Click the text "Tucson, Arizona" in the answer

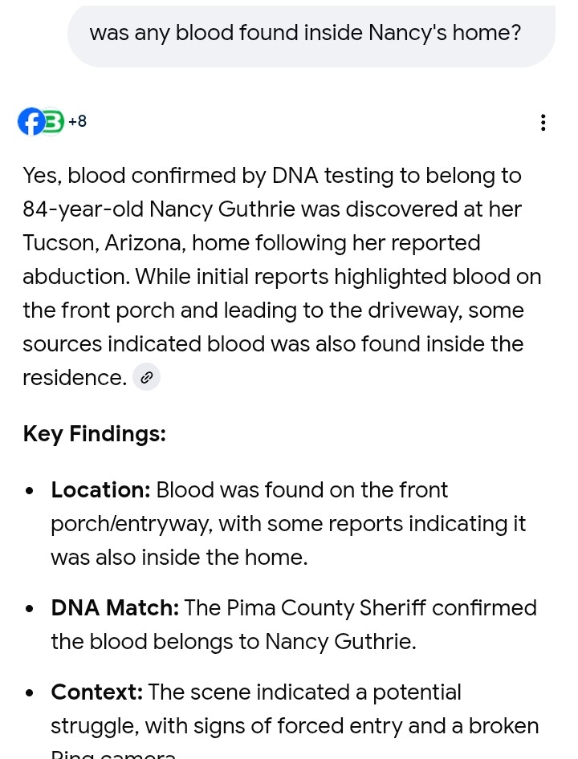pyautogui.click(x=104, y=243)
